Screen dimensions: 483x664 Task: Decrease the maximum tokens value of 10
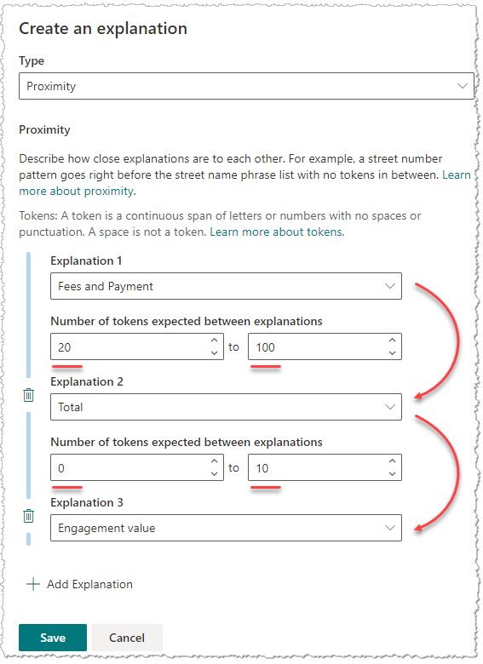393,474
